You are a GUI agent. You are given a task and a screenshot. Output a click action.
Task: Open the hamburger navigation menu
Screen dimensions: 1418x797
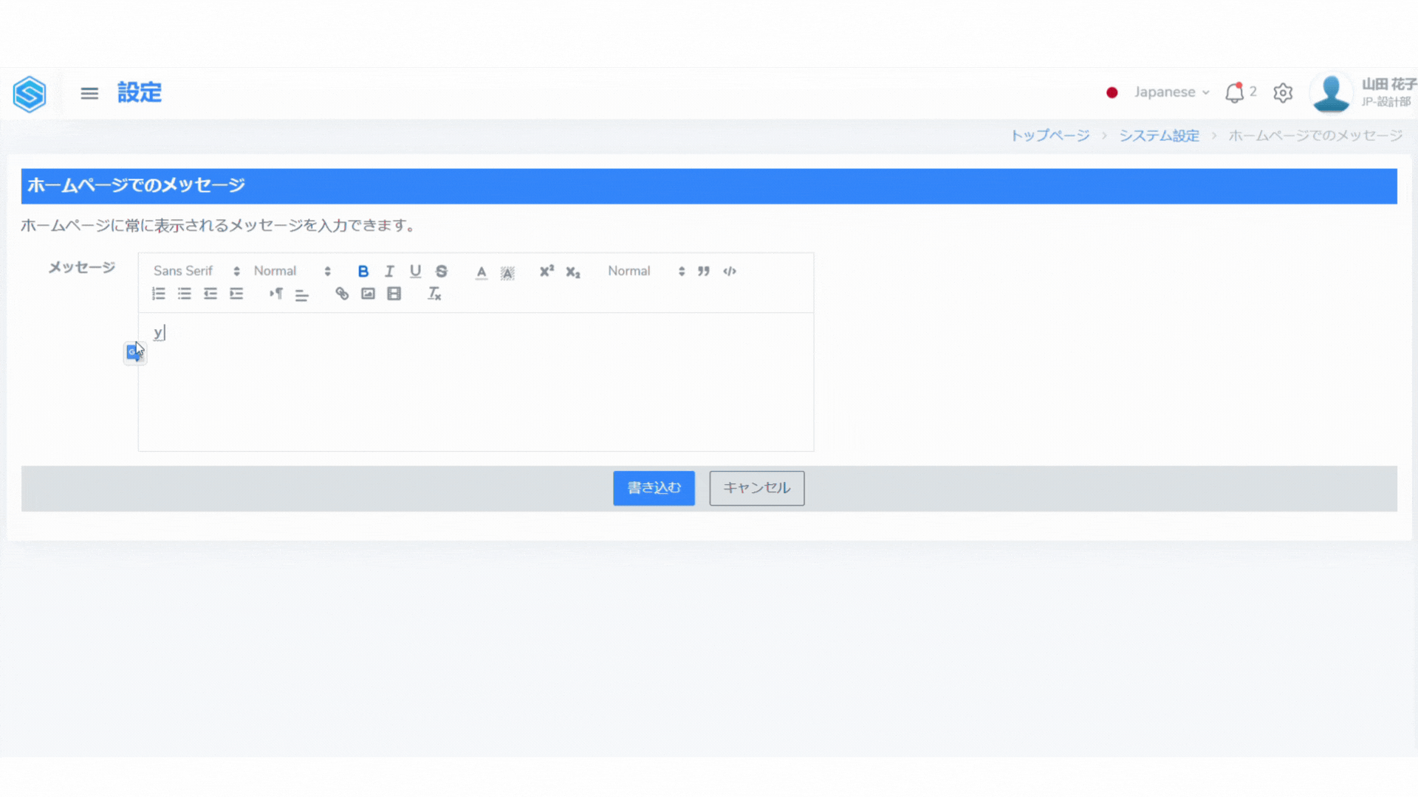coord(89,93)
